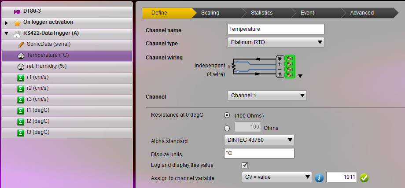This screenshot has height=188, width=405.
Task: Click the DT80-3 logger icon
Action: coord(17,11)
